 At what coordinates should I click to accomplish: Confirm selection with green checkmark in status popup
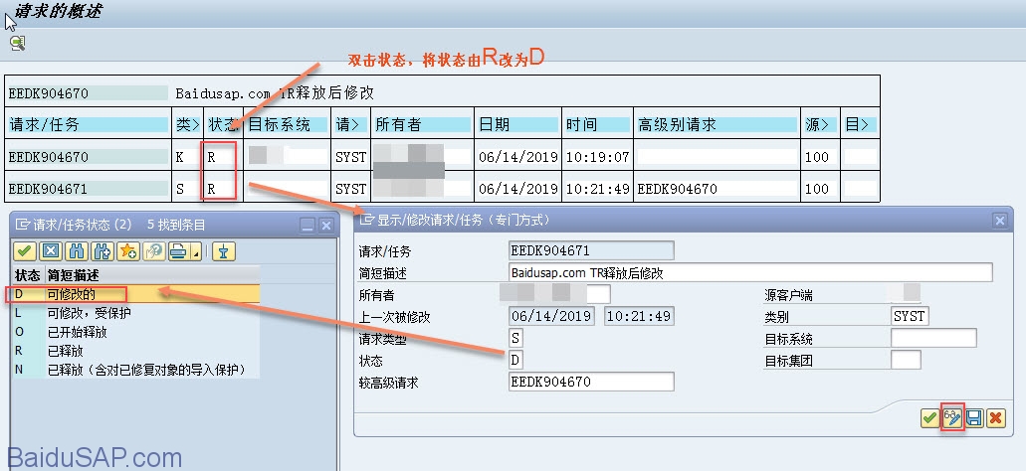25,251
